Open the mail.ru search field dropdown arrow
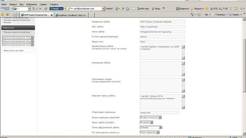The height and width of the screenshot is (138, 246). 103,8
